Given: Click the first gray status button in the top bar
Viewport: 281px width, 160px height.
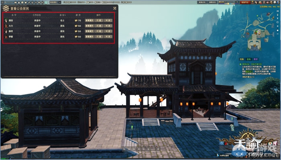Looking at the screenshot, I should [202, 2].
